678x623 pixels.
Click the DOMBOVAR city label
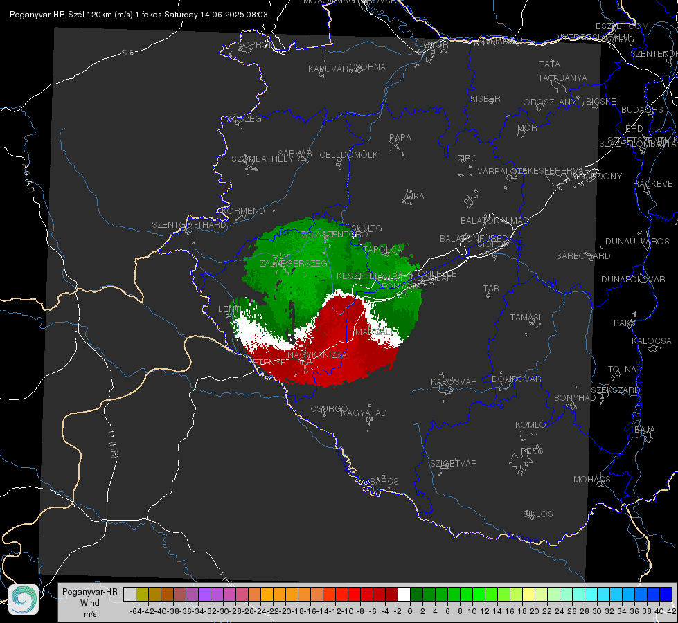tap(516, 379)
